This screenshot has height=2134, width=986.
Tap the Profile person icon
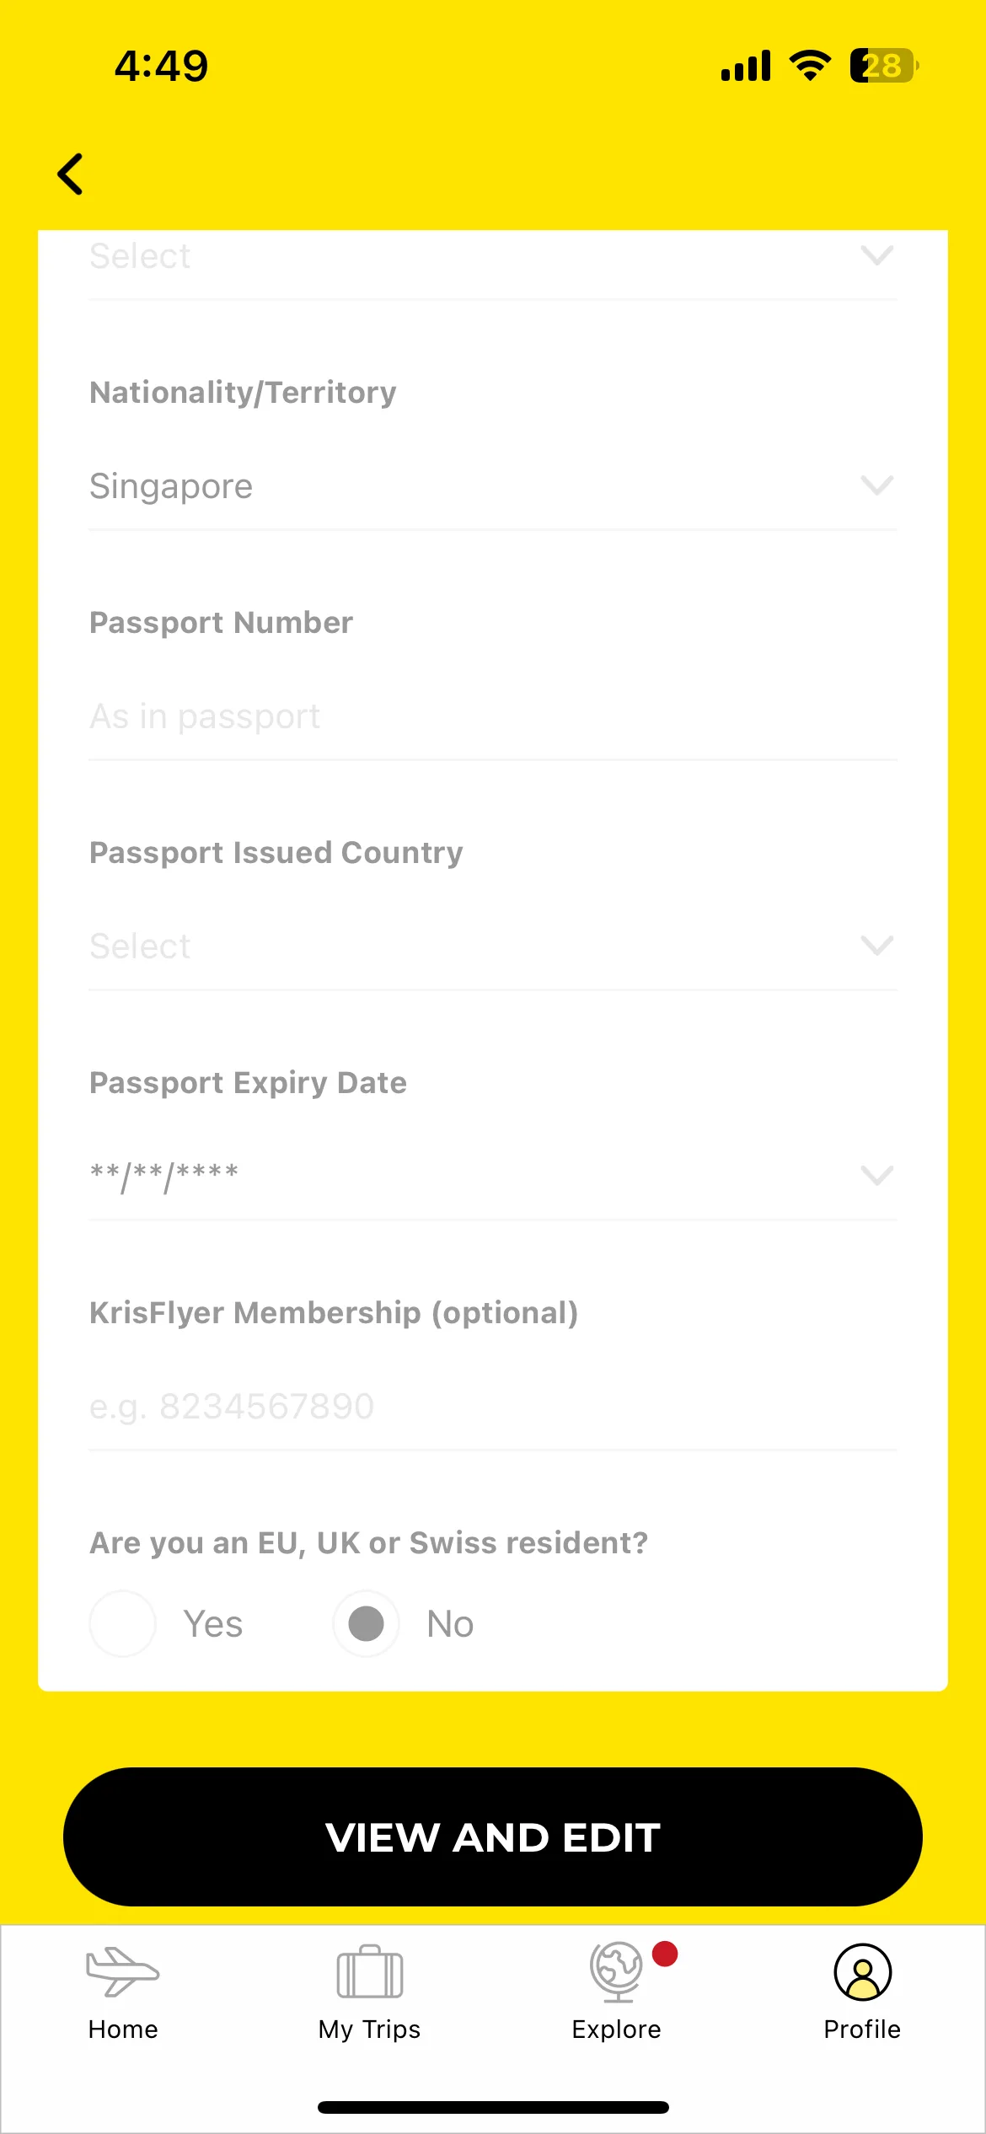(x=862, y=1972)
